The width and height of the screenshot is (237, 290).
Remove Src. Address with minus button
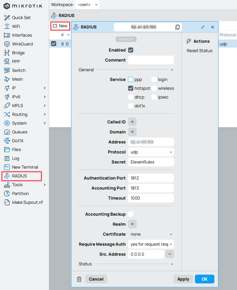(x=170, y=254)
